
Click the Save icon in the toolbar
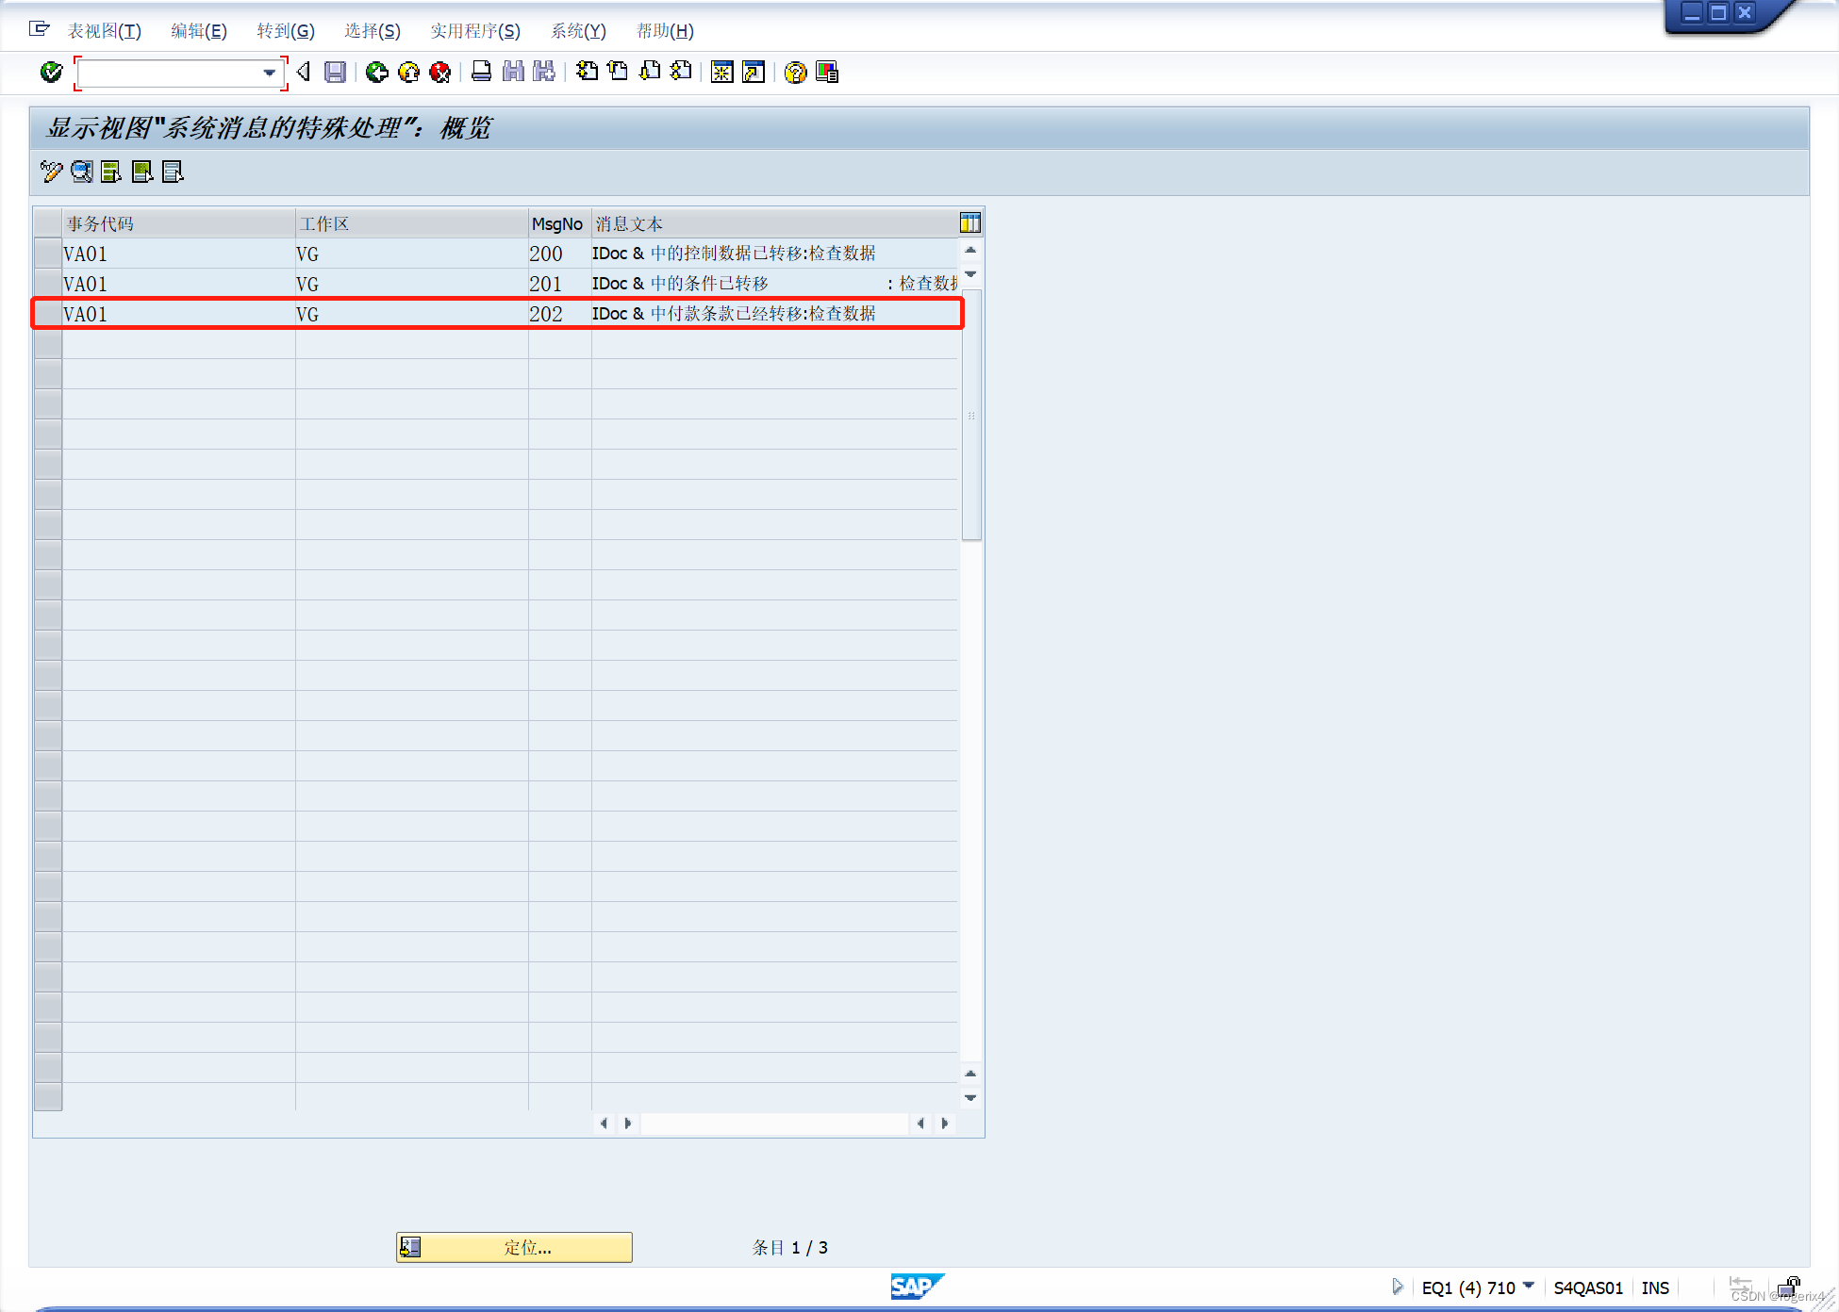(335, 73)
